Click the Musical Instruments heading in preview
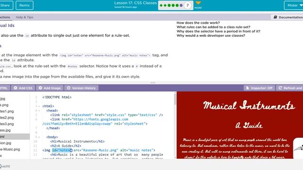This screenshot has width=303, height=170. [249, 105]
